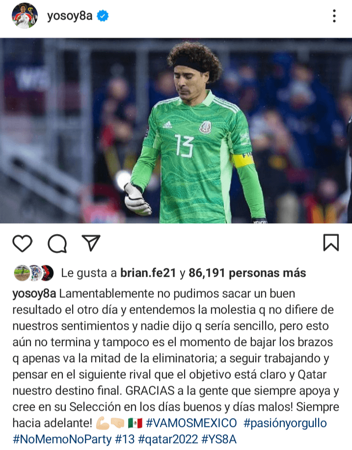Open the yosoy8a profile picture
Screen dimensions: 352x450
pos(25,16)
